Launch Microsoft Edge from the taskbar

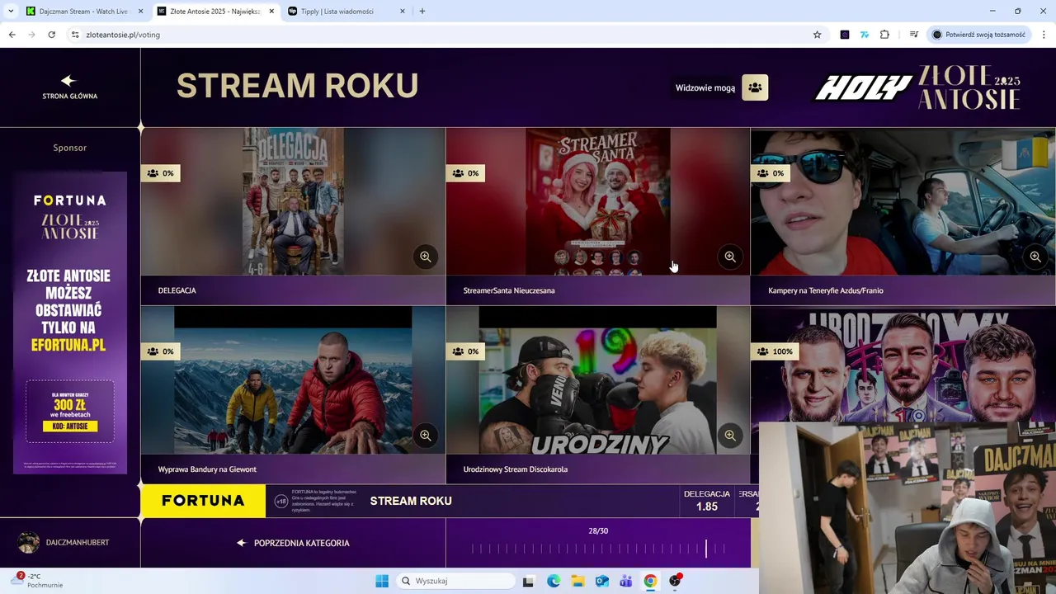[554, 581]
